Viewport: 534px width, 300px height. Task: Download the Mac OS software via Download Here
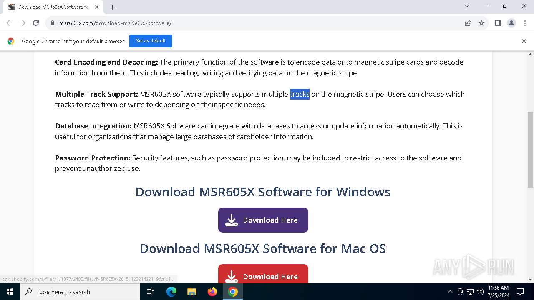click(x=263, y=274)
